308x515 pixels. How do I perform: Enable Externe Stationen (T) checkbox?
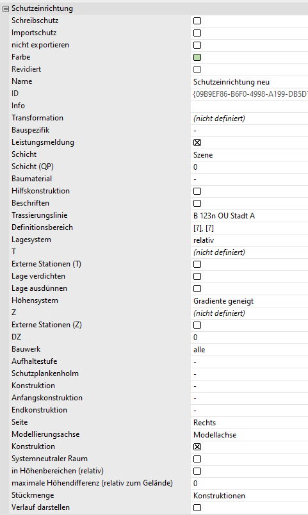click(x=197, y=264)
